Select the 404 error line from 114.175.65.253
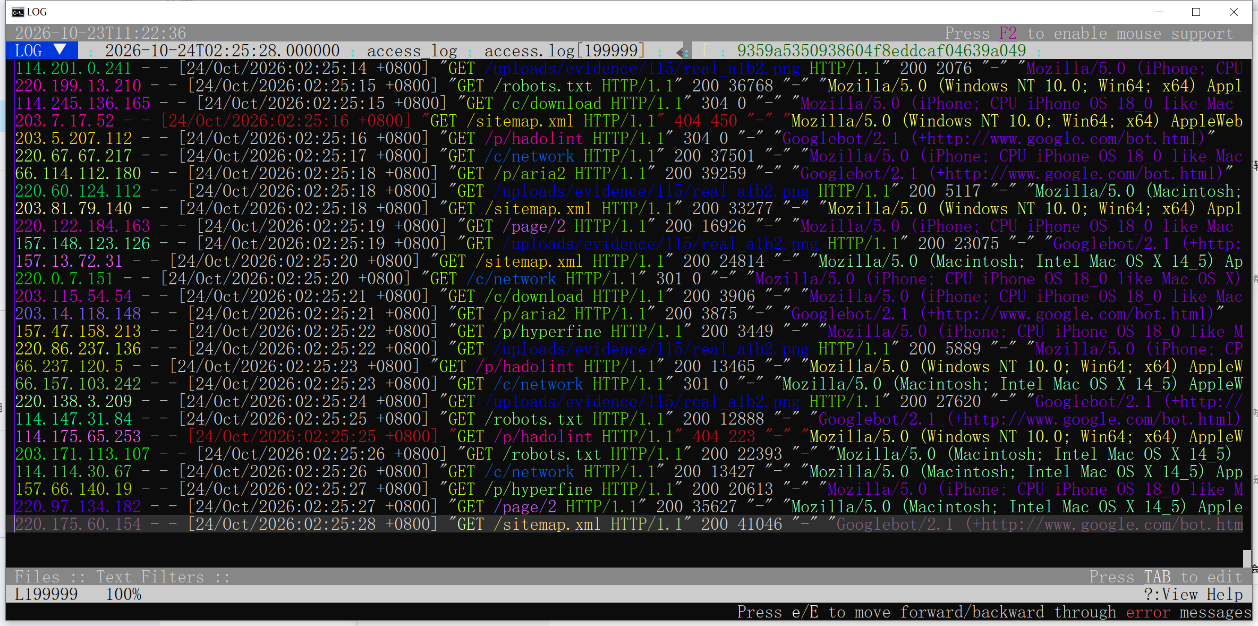The image size is (1258, 626). [x=628, y=436]
